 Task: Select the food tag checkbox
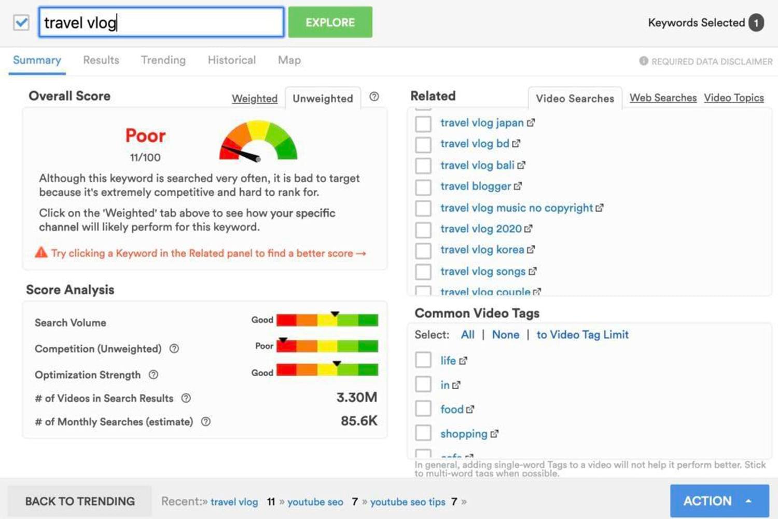pos(423,409)
